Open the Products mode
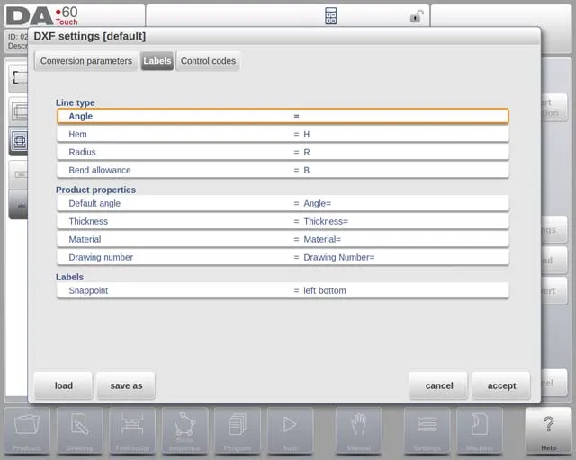 27,430
